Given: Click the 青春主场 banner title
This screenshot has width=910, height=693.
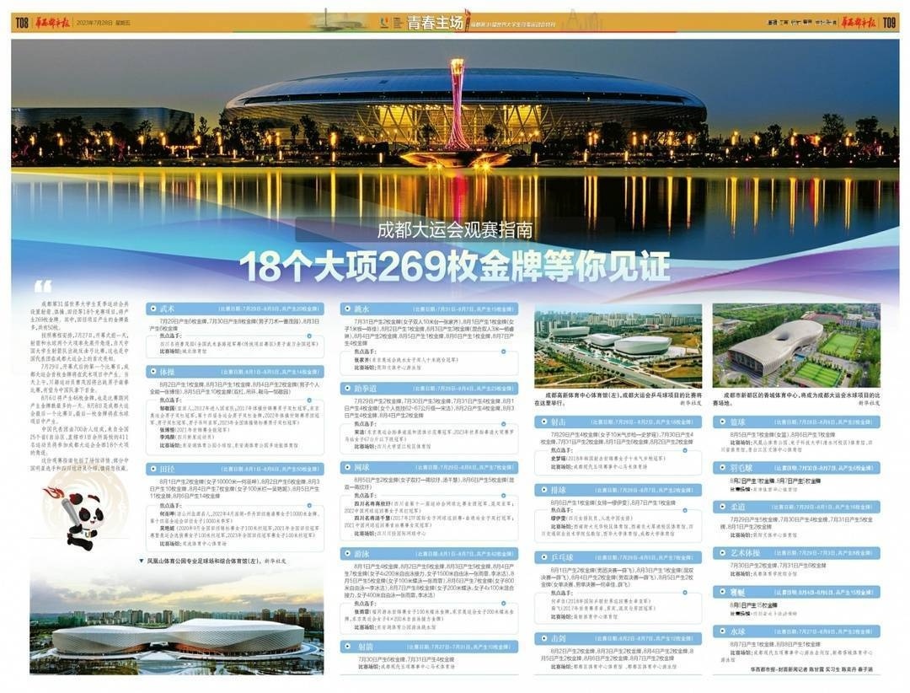Looking at the screenshot, I should click(x=435, y=23).
